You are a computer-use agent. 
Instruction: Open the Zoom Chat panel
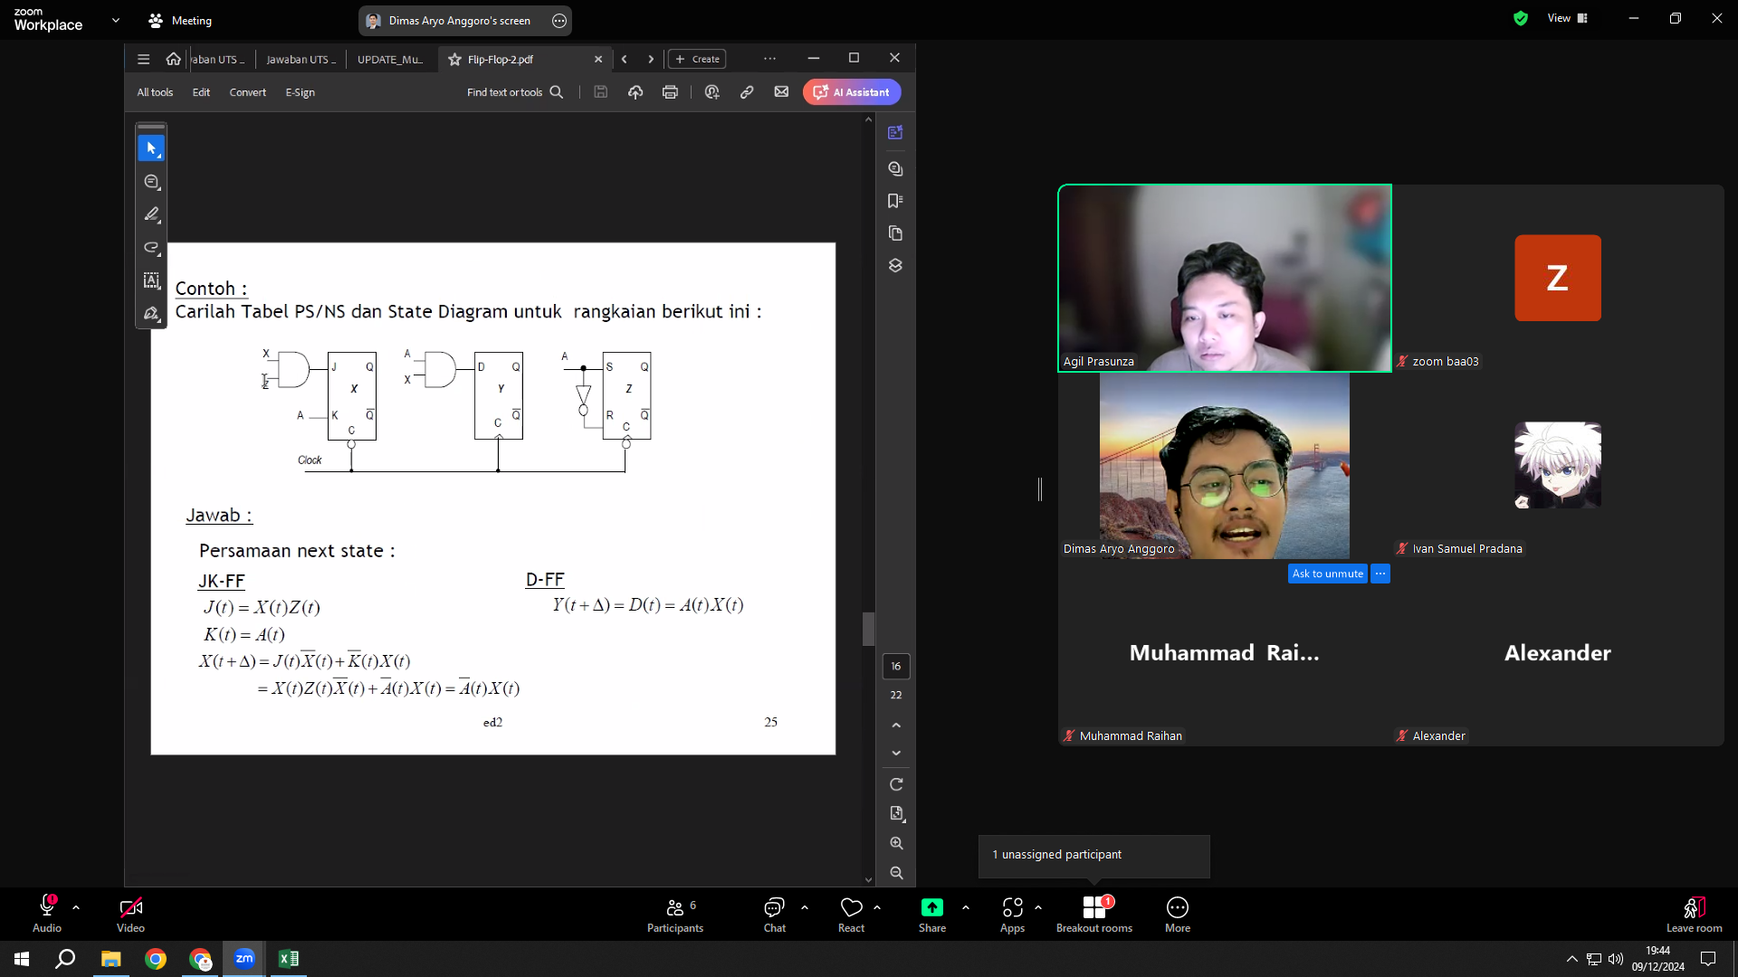coord(774,915)
